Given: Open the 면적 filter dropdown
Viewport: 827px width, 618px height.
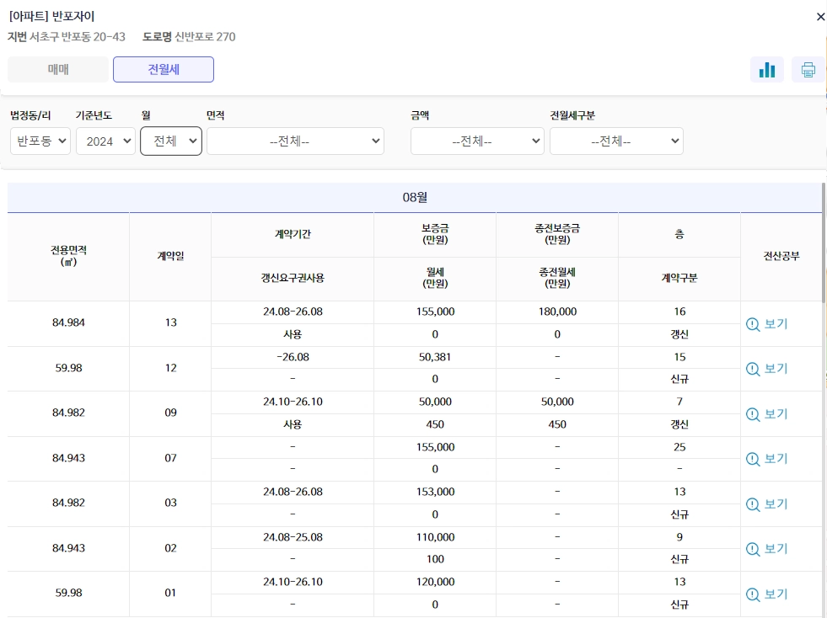Looking at the screenshot, I should point(295,141).
